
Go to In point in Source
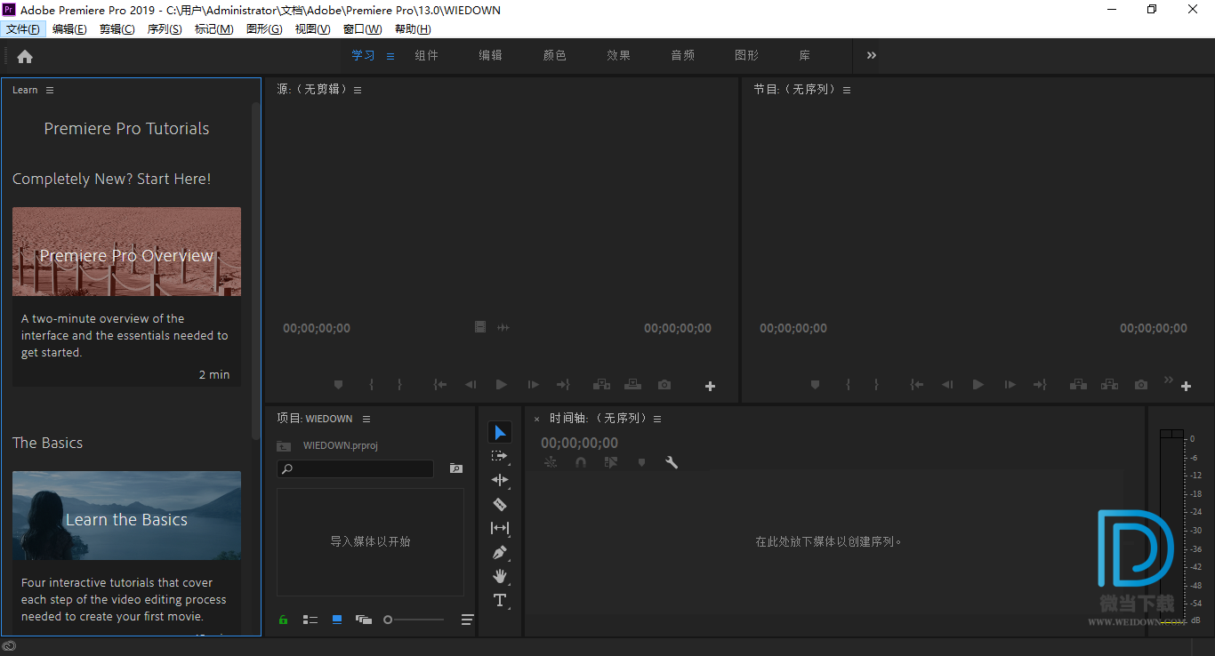(439, 385)
